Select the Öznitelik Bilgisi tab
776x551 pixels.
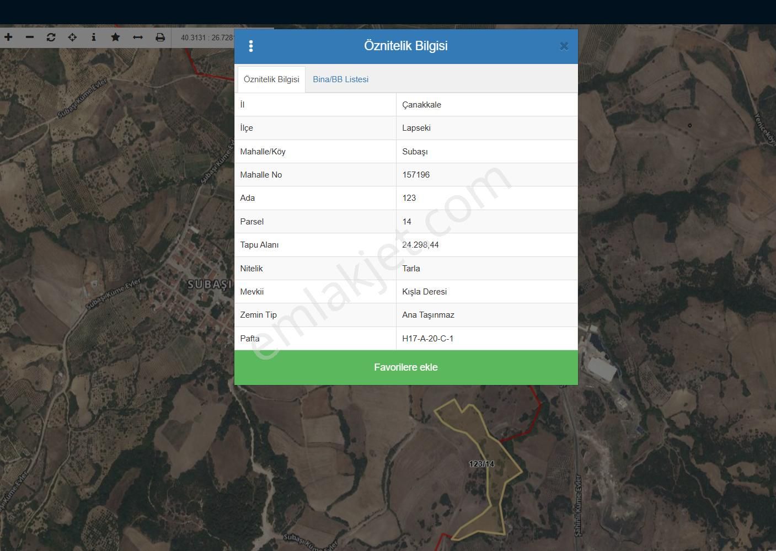click(271, 79)
